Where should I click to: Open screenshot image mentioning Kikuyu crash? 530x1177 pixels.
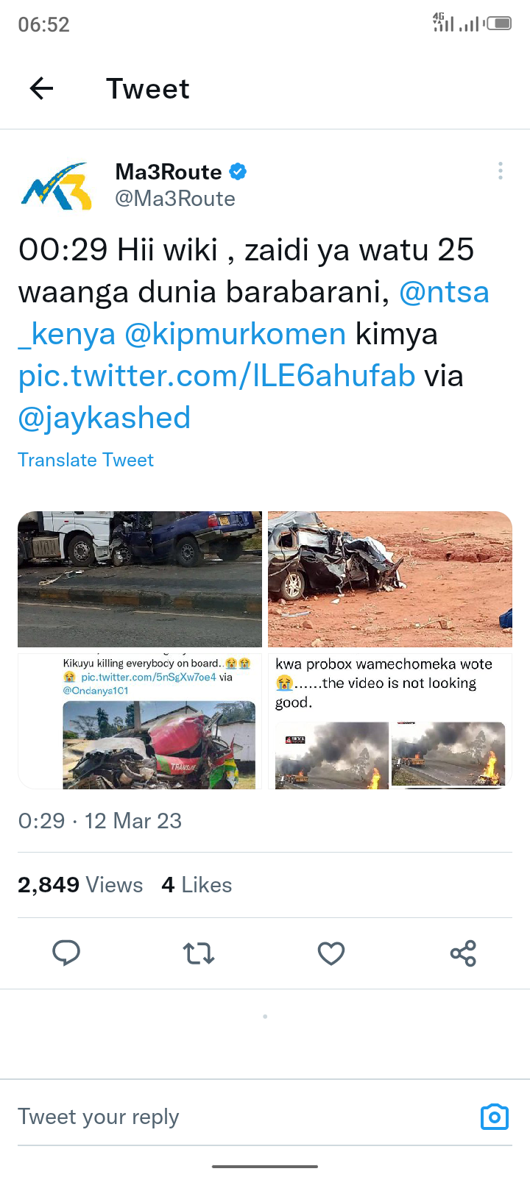(x=140, y=721)
